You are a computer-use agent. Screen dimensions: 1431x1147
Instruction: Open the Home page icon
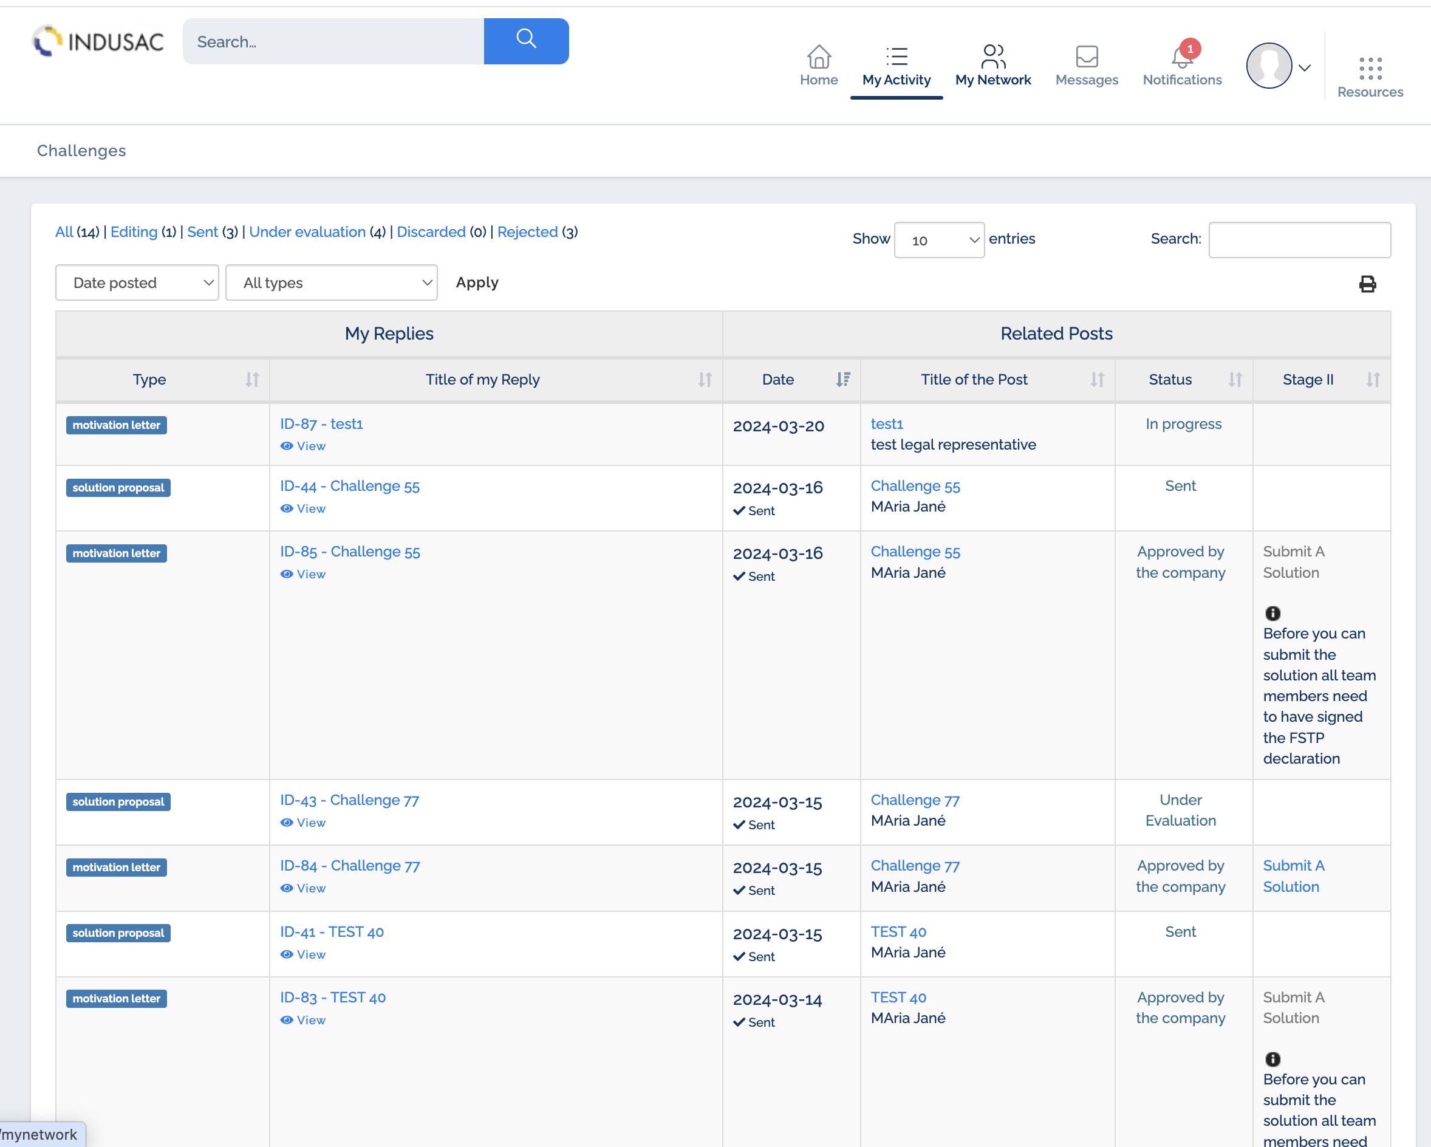click(x=818, y=58)
